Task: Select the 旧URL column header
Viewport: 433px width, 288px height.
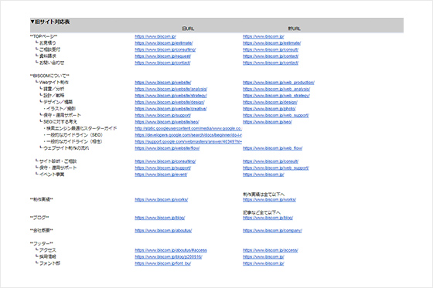Action: point(188,29)
